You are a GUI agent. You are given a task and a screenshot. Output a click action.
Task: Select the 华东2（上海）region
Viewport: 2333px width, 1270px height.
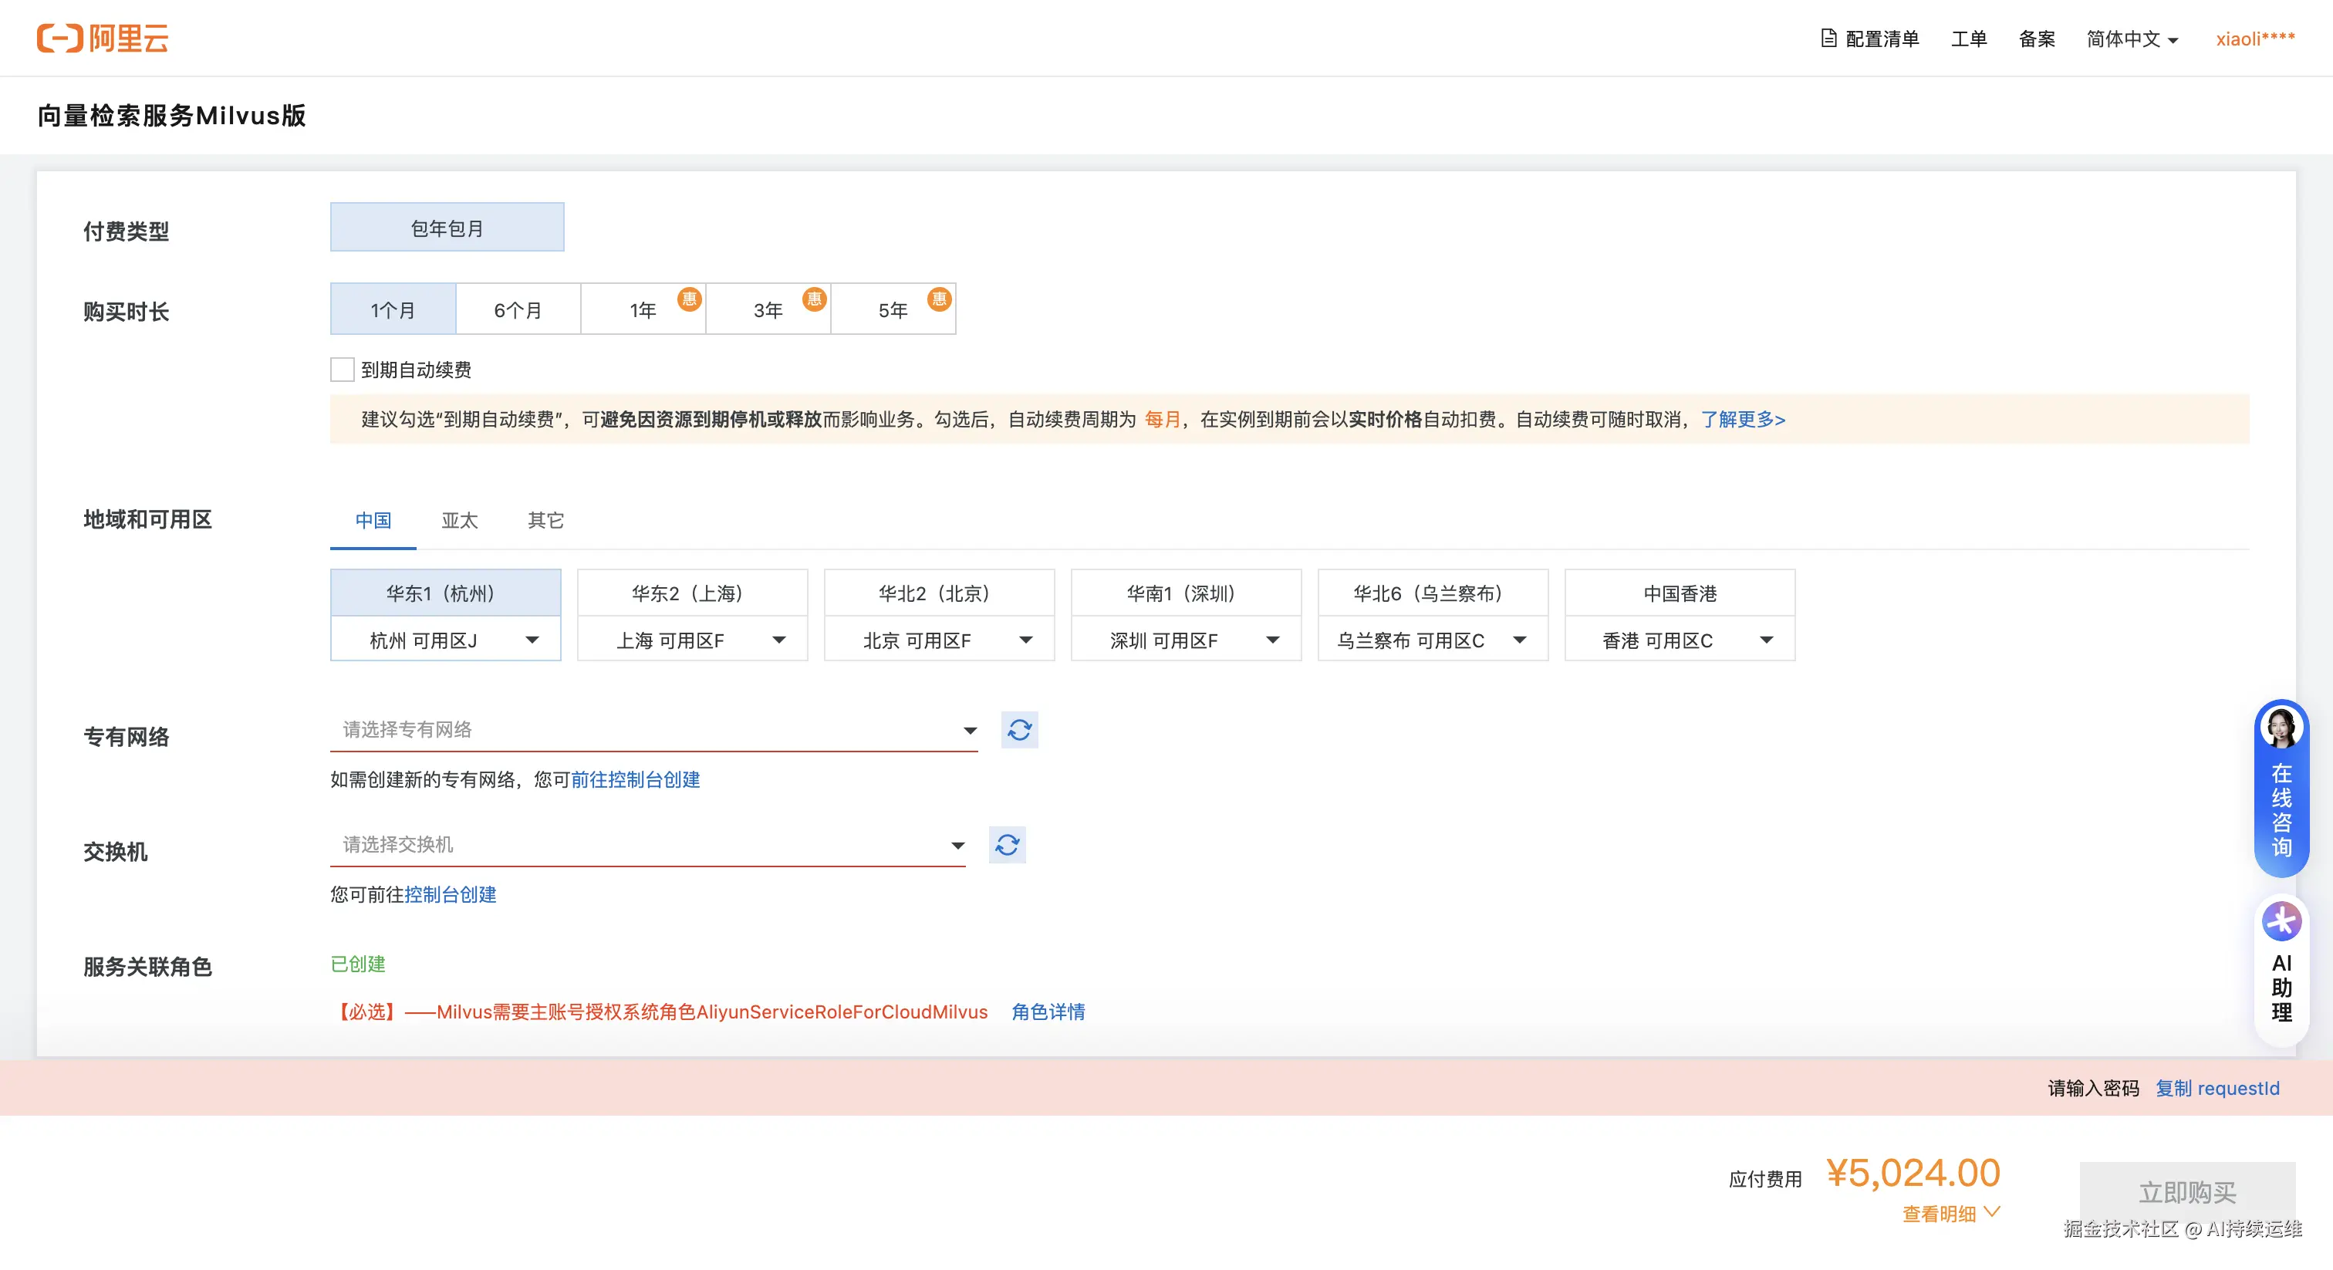(x=692, y=593)
